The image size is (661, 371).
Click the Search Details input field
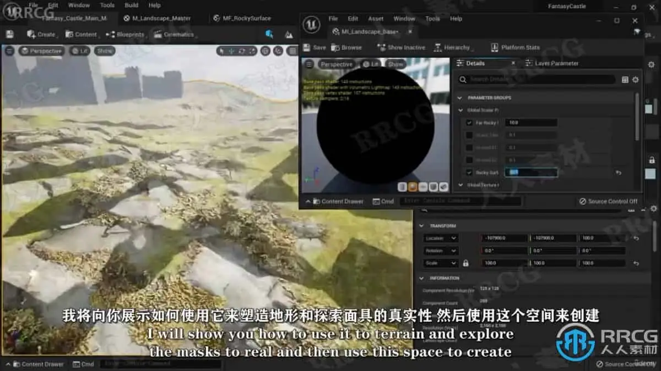tap(537, 80)
